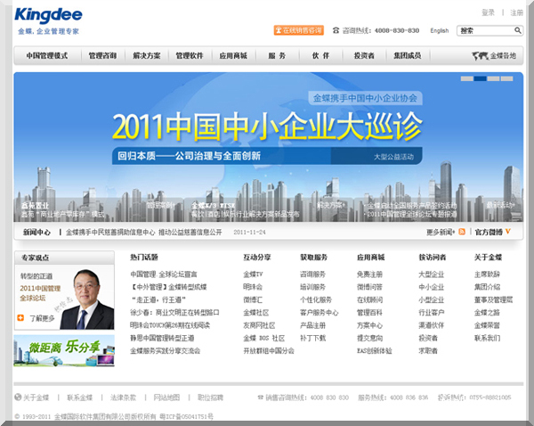534x426 pixels.
Task: Click the 联系我们 link
Action: pos(487,338)
